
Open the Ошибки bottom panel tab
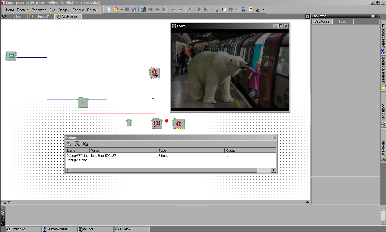[x=126, y=229]
